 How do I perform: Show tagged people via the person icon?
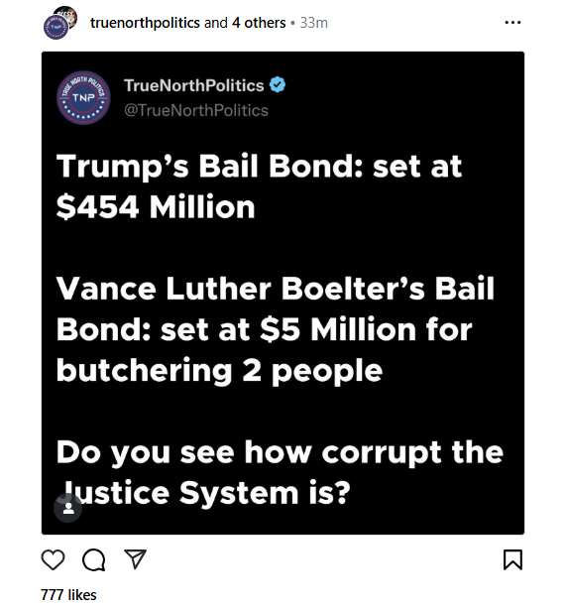tap(68, 508)
